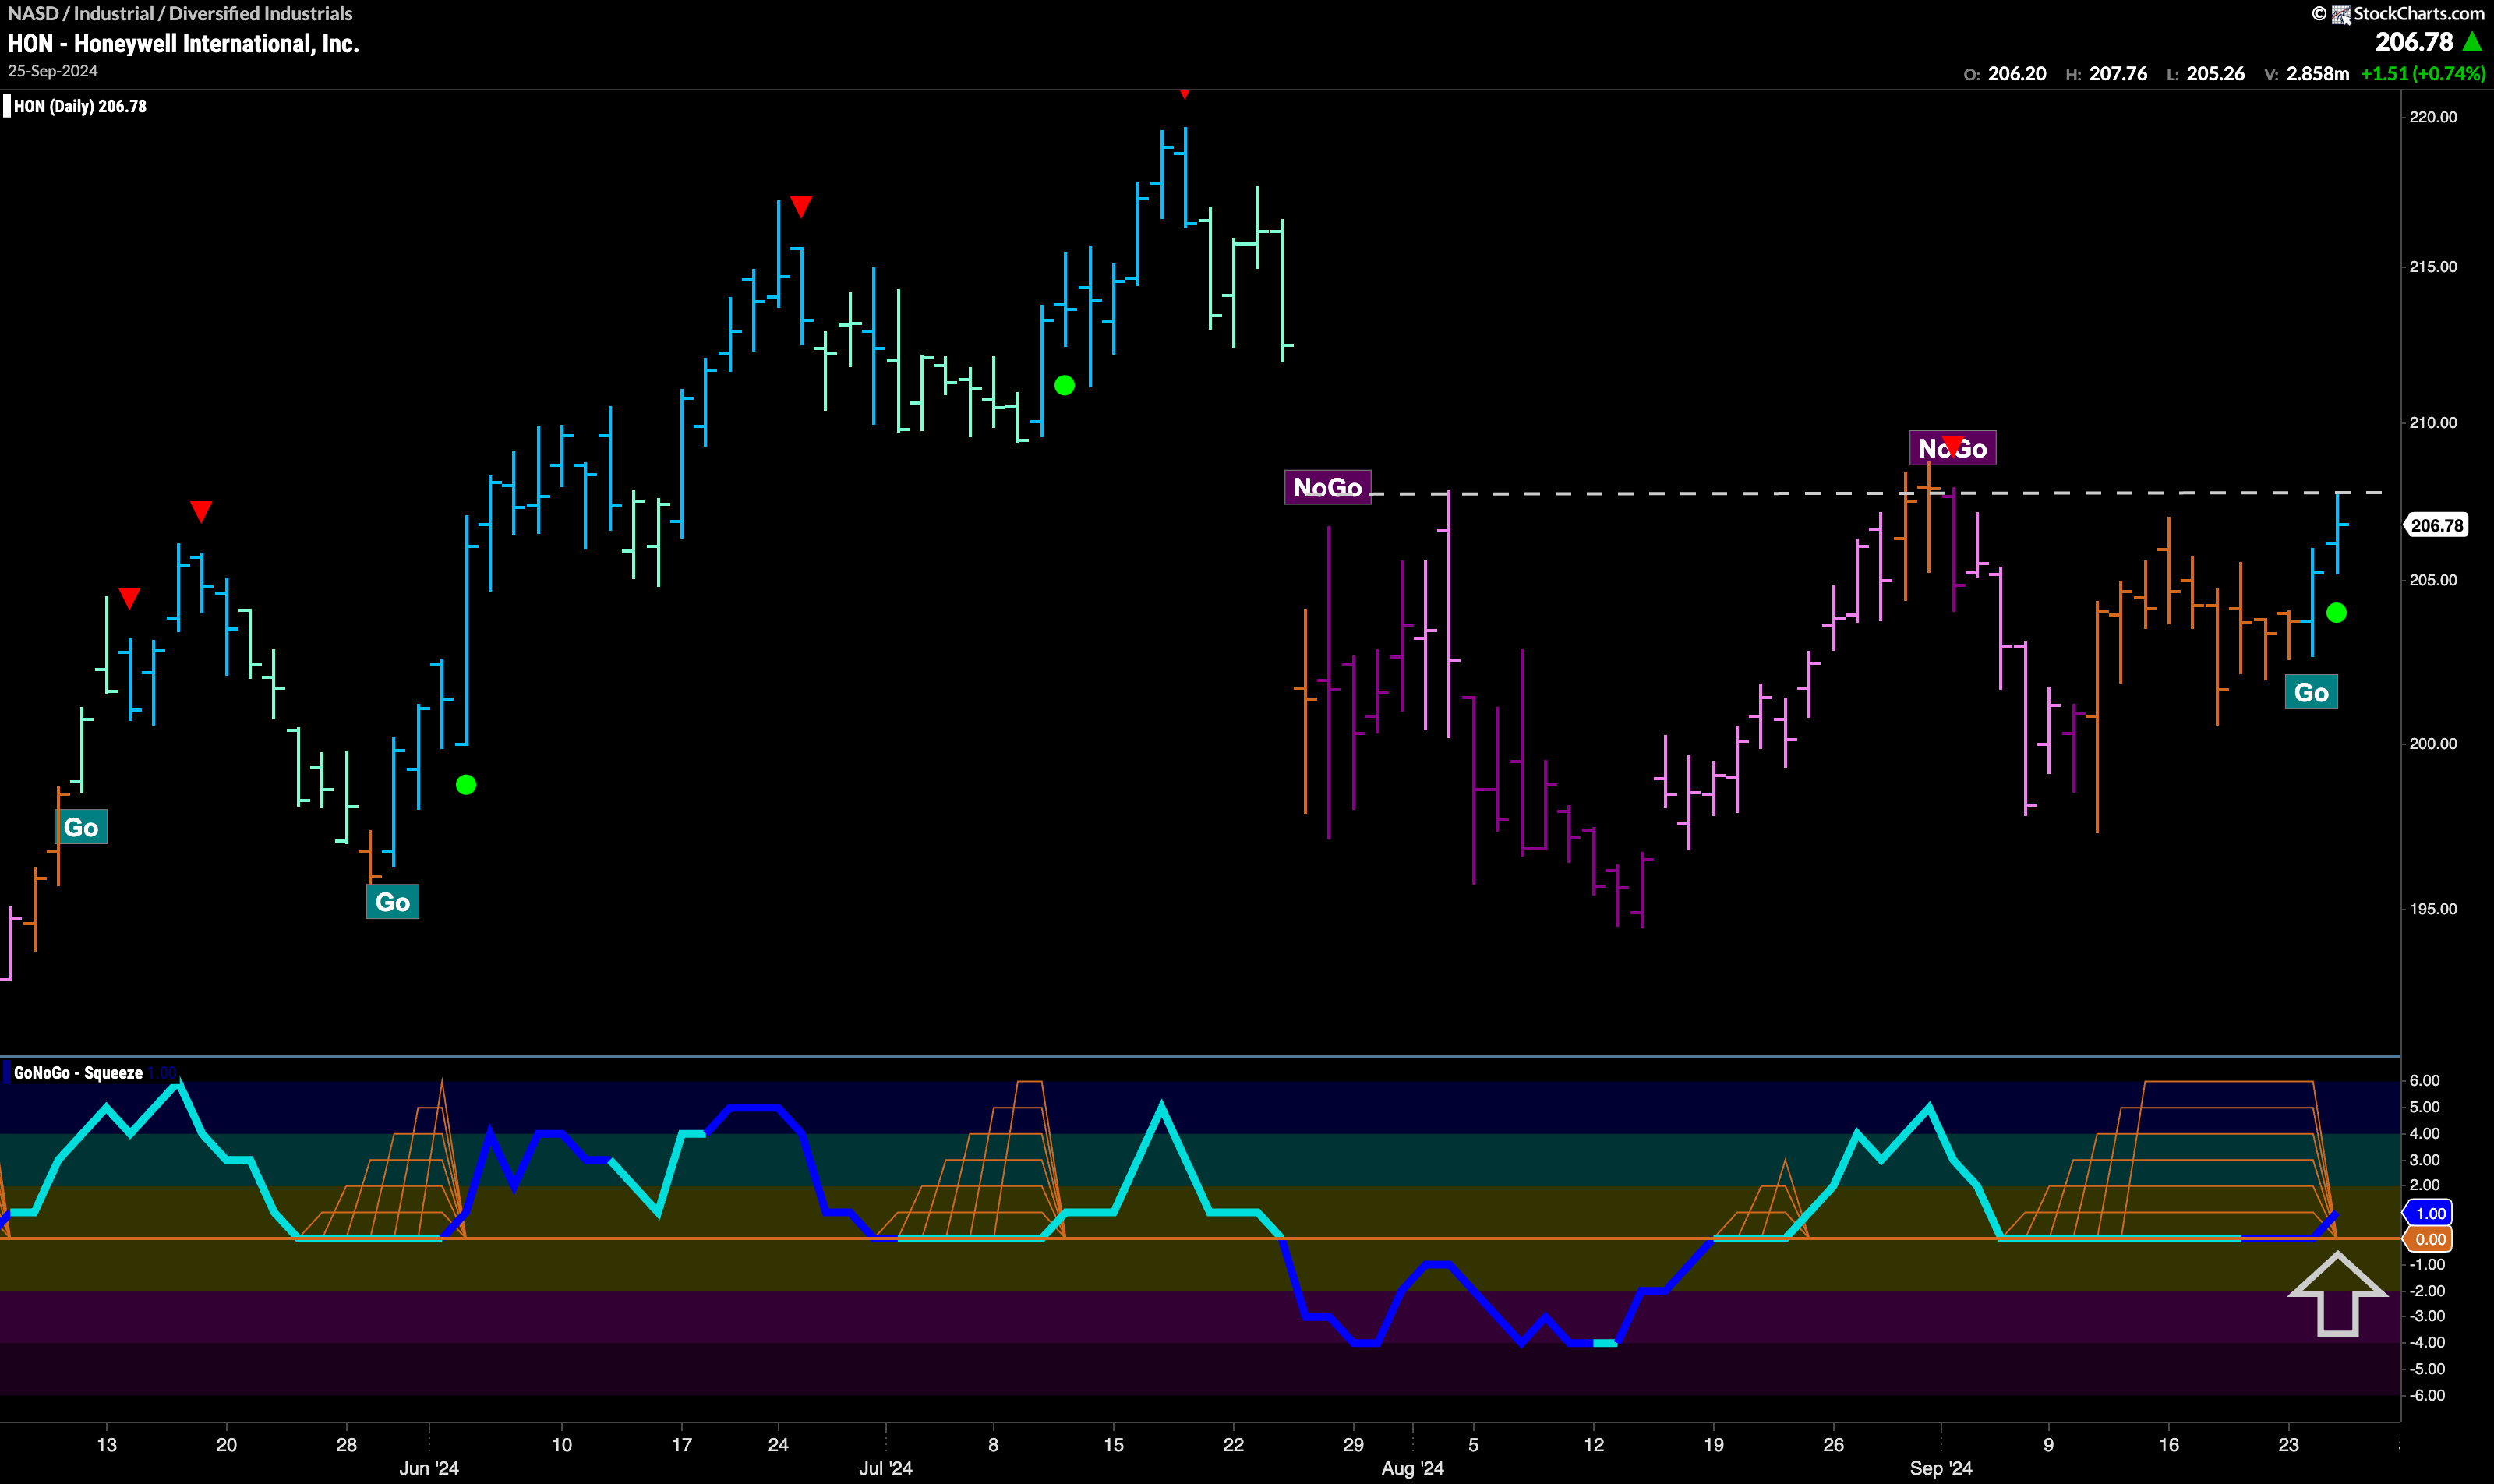
Task: Click the 195.00 price axis label
Action: pyautogui.click(x=2433, y=909)
